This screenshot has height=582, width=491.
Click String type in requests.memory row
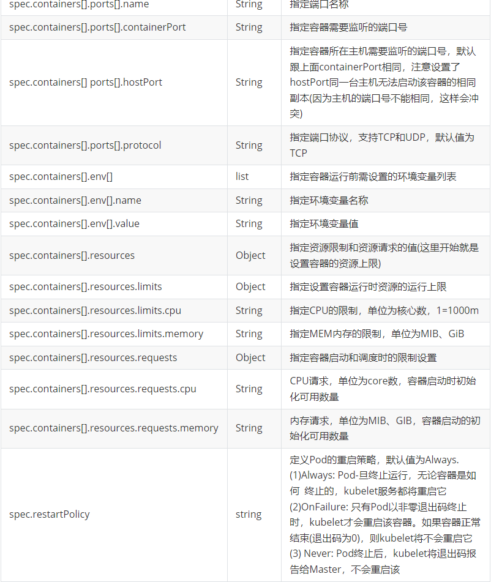coord(249,428)
